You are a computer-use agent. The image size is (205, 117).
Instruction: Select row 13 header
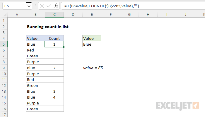coord(4,91)
